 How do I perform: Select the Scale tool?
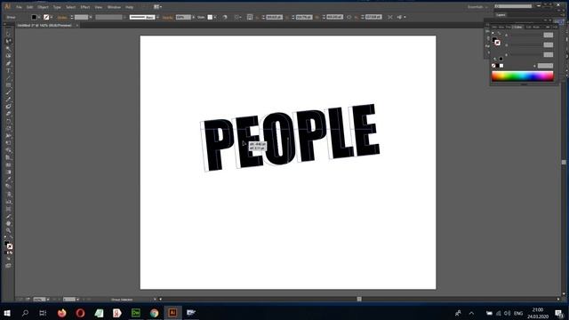point(8,128)
